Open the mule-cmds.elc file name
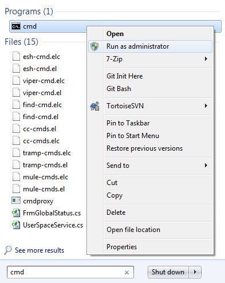The width and height of the screenshot is (225, 283). [x=45, y=177]
